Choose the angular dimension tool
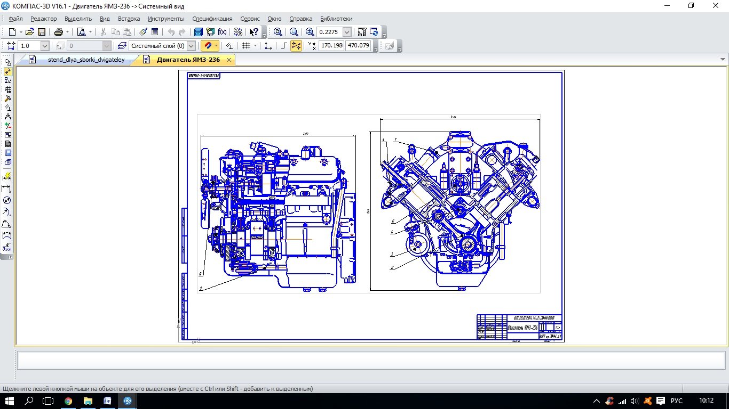The width and height of the screenshot is (729, 409). [7, 223]
